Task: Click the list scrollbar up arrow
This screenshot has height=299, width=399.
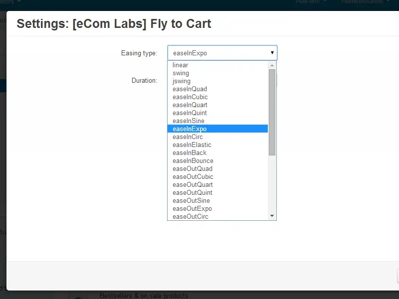Action: click(x=272, y=65)
